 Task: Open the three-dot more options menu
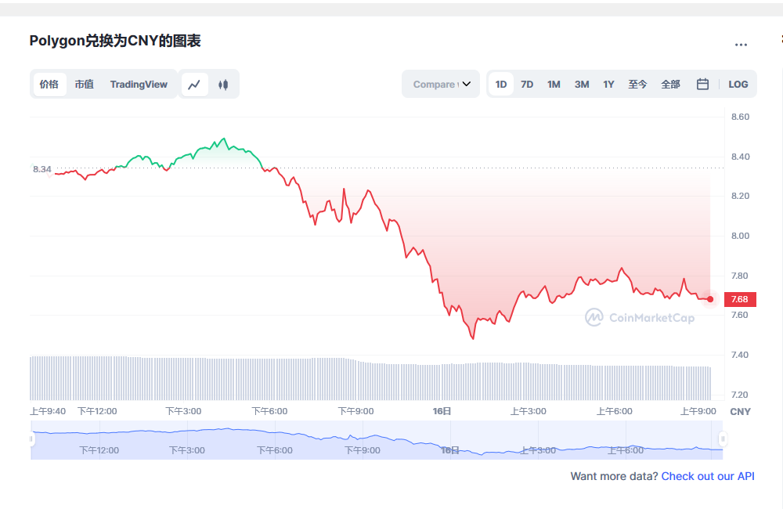pyautogui.click(x=741, y=45)
